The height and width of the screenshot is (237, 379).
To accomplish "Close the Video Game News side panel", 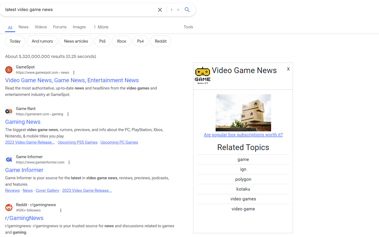I will point(288,69).
